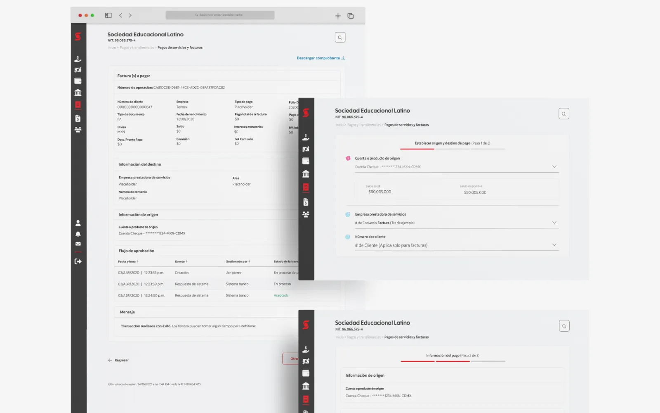The width and height of the screenshot is (660, 413).
Task: Open hand-with-coin icon in receipt window sidebar
Action: pyautogui.click(x=78, y=59)
